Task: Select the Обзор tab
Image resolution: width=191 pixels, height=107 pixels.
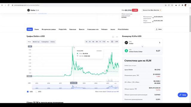Action: click(x=30, y=29)
